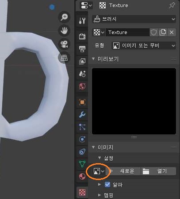Image resolution: width=180 pixels, height=199 pixels.
Task: Expand the 맵핑 subpanel
Action: (100, 195)
